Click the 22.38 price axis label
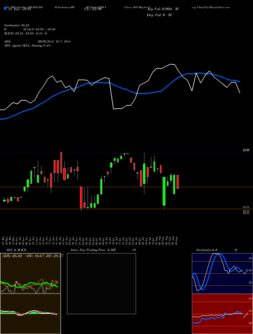The height and width of the screenshot is (334, 253). pyautogui.click(x=246, y=207)
